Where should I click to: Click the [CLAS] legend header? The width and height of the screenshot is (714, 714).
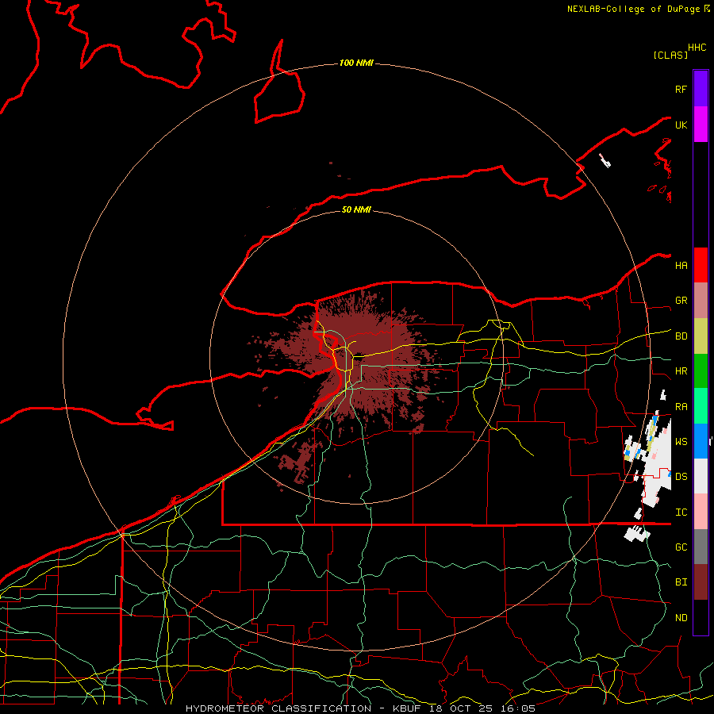coord(670,55)
